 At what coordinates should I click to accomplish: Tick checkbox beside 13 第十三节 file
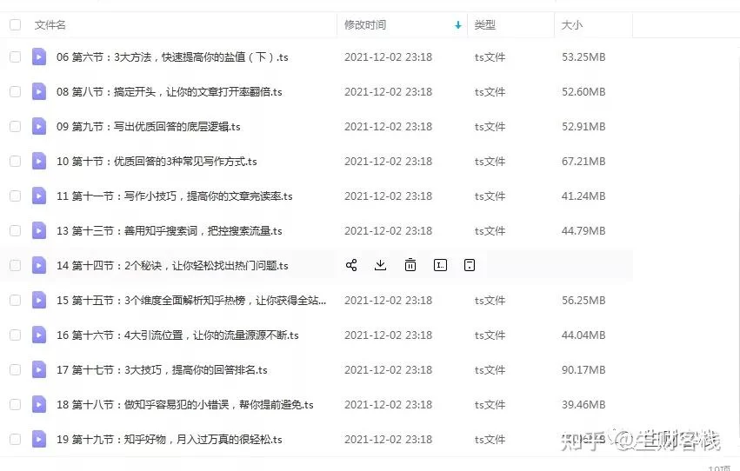[x=15, y=231]
